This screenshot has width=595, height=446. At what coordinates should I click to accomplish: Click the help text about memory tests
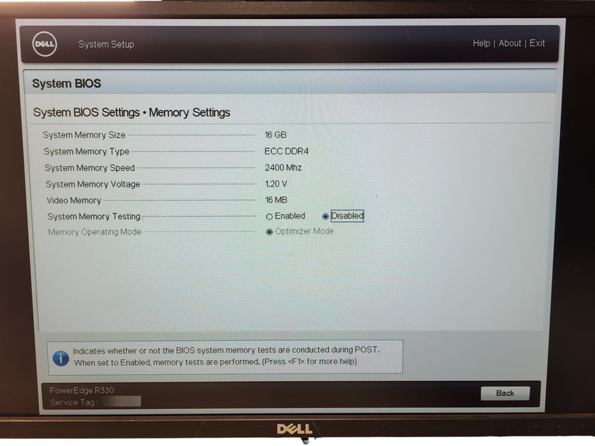(x=226, y=356)
